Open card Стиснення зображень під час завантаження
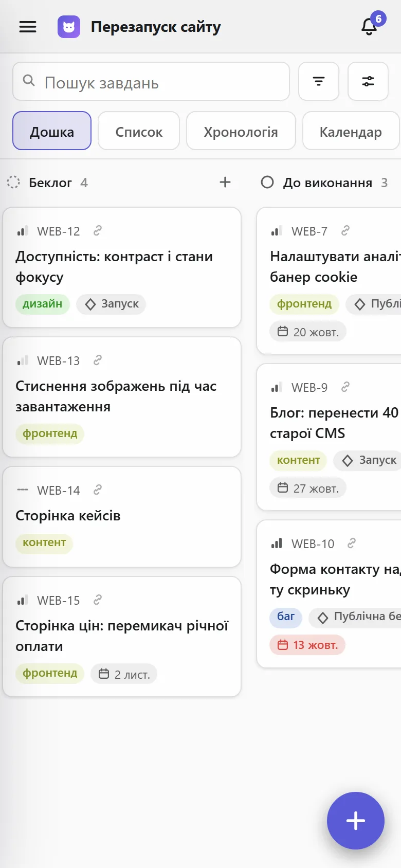This screenshot has height=868, width=401. click(x=122, y=396)
